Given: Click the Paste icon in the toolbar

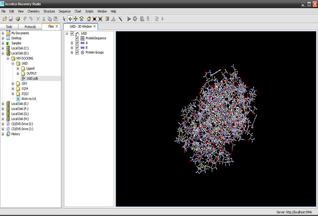Looking at the screenshot, I should click(x=55, y=19).
